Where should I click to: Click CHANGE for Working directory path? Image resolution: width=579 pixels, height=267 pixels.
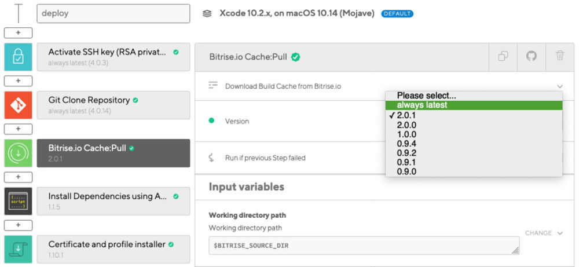click(544, 233)
